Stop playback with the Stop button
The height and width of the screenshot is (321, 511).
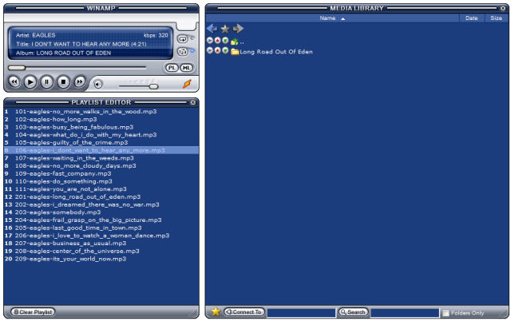click(63, 81)
